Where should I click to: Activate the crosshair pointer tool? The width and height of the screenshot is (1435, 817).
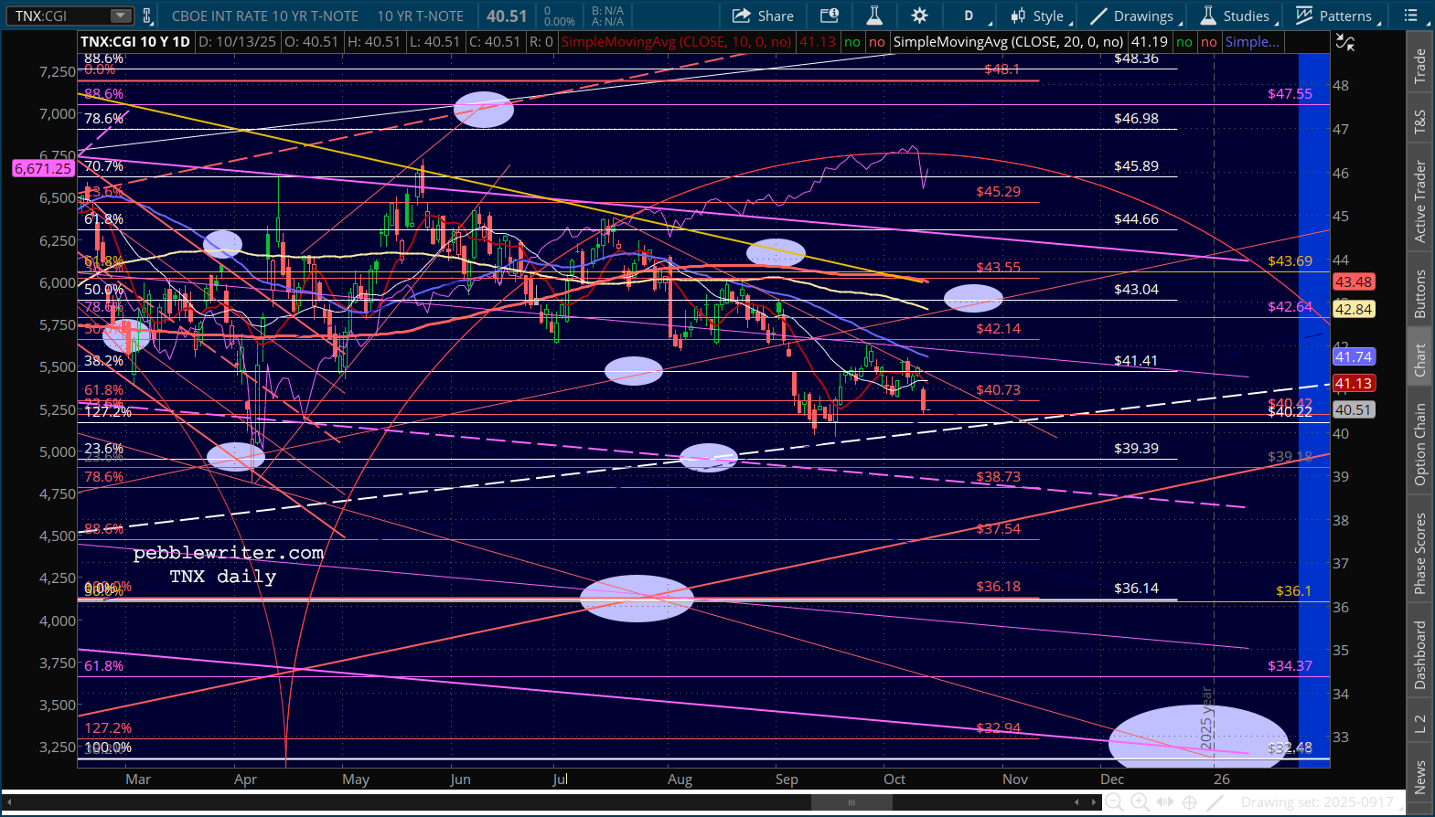coord(1189,802)
